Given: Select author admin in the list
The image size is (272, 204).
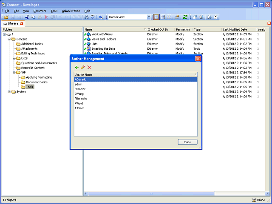Looking at the screenshot, I should pos(136,84).
